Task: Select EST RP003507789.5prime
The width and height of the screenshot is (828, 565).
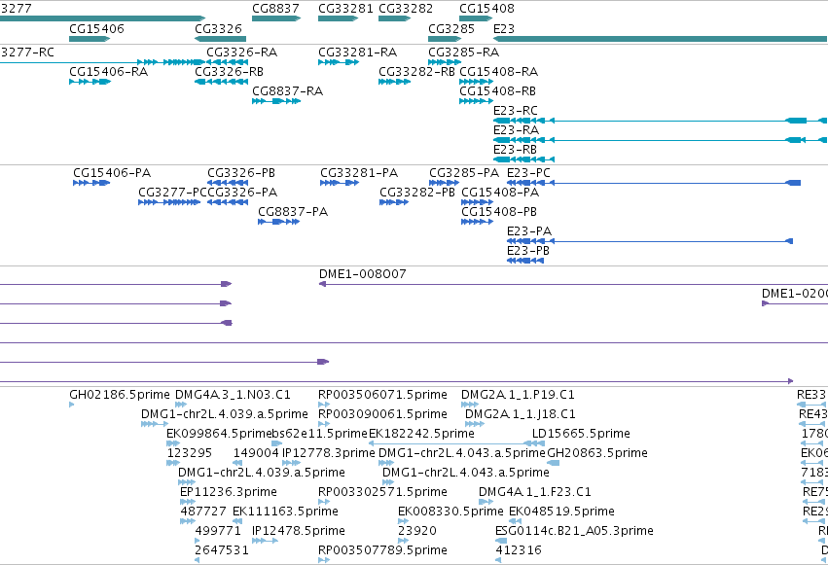Action: (x=382, y=550)
